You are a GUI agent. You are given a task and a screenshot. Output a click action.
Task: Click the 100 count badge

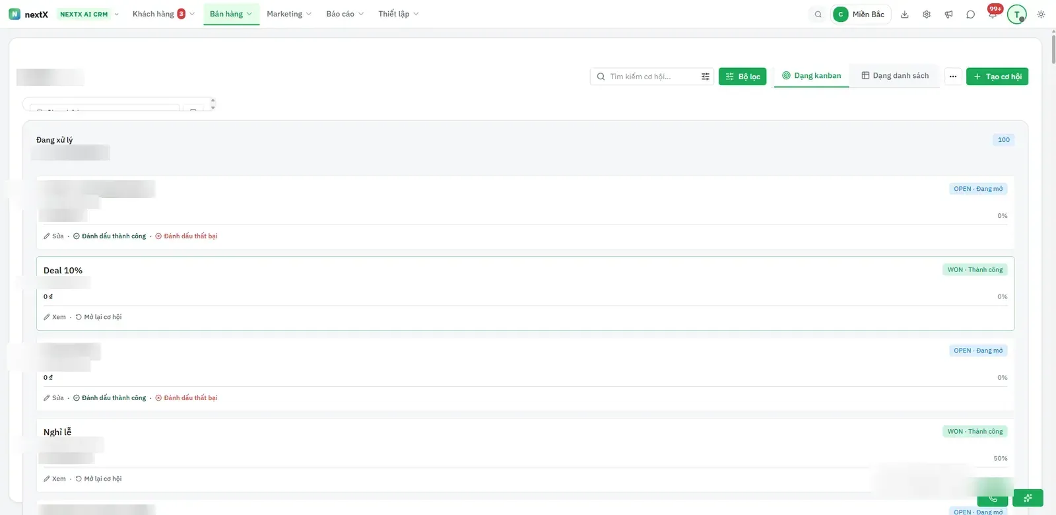[x=1004, y=140]
